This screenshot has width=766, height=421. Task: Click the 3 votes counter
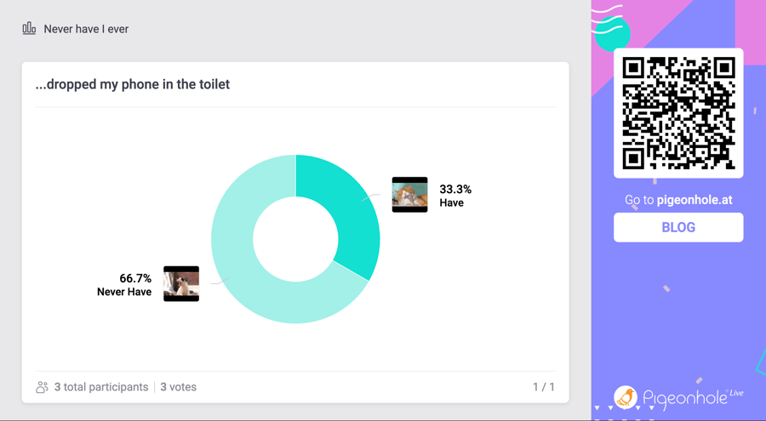coord(179,387)
